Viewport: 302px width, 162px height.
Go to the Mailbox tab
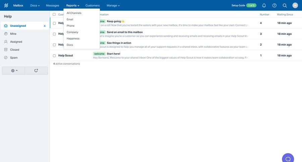point(18,5)
